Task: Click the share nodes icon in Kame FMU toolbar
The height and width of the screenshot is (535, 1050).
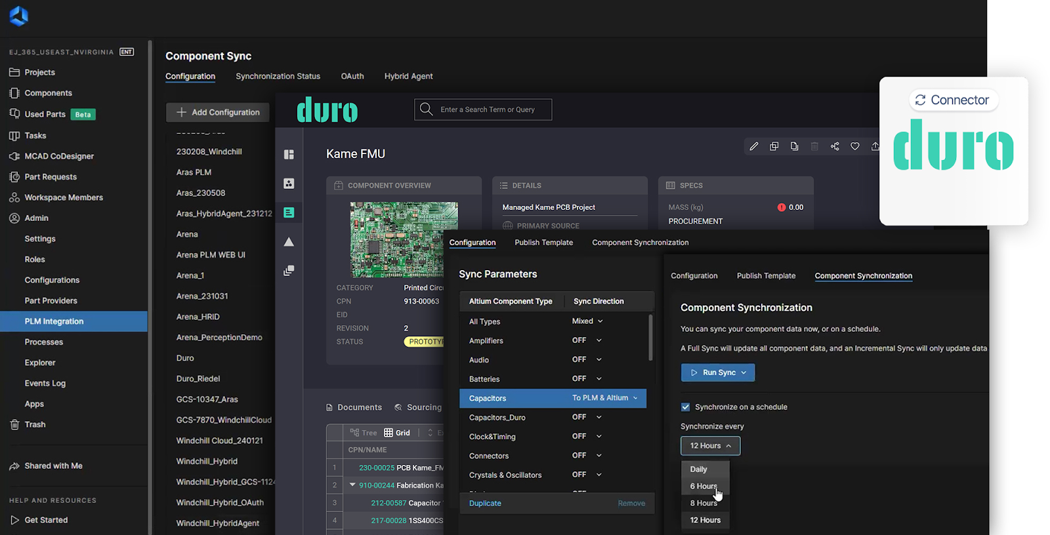Action: tap(835, 146)
